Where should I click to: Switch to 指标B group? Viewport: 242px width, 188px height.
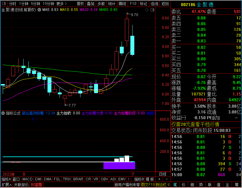tap(139, 179)
